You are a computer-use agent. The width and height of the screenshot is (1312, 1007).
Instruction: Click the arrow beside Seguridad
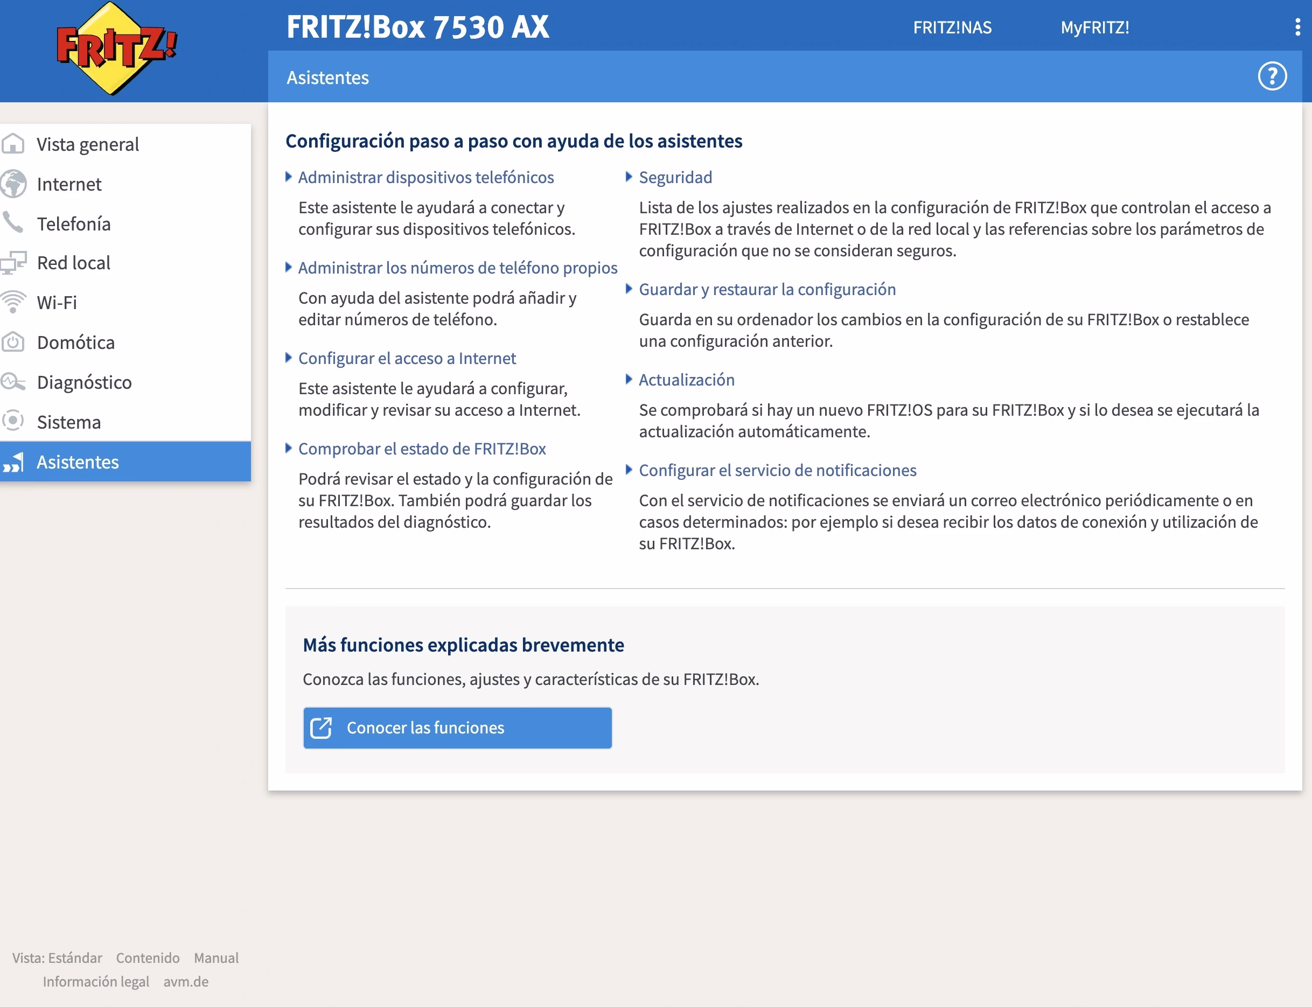coord(629,177)
